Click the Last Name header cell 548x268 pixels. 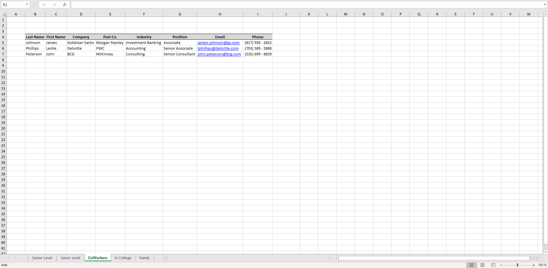click(35, 37)
